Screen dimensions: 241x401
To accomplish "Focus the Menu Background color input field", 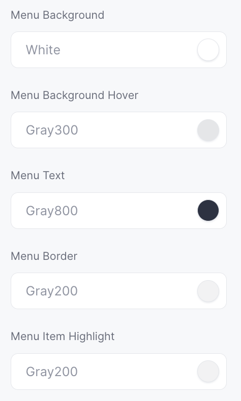I will click(118, 50).
